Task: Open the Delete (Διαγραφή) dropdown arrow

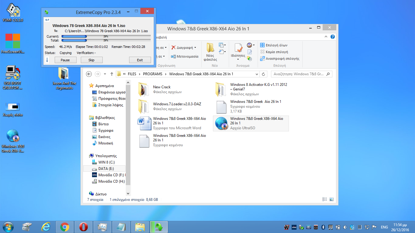Action: 195,48
